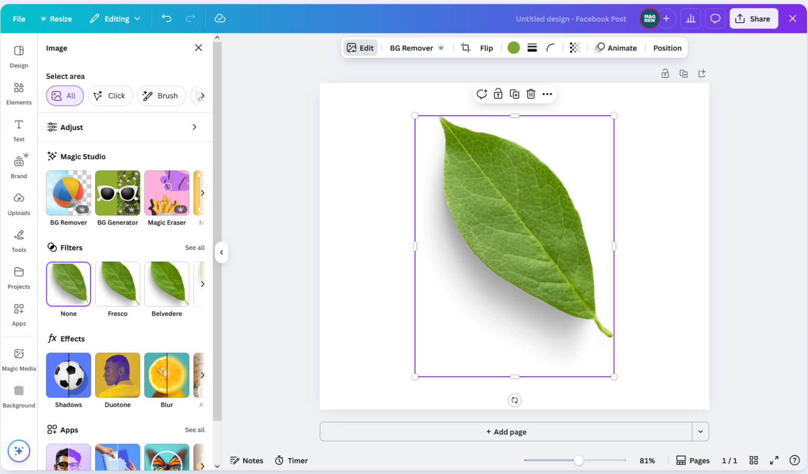Crop the selected leaf image

pyautogui.click(x=465, y=47)
